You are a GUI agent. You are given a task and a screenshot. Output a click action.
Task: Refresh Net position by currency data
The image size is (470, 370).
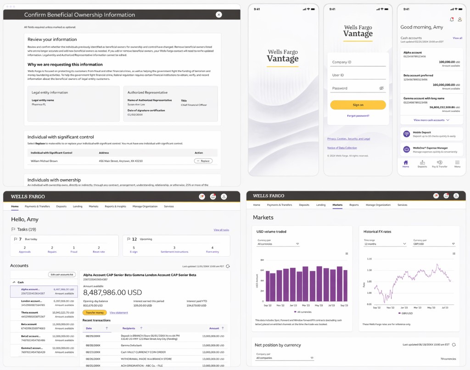454,345
